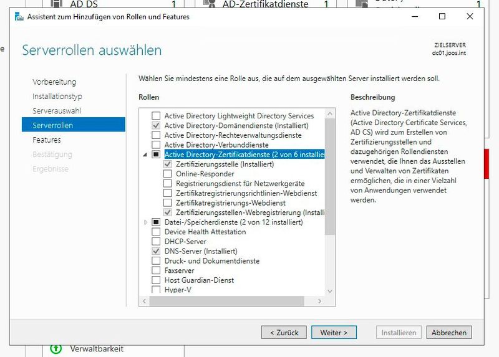Click the Weiter > button
The width and height of the screenshot is (499, 357).
point(334,333)
